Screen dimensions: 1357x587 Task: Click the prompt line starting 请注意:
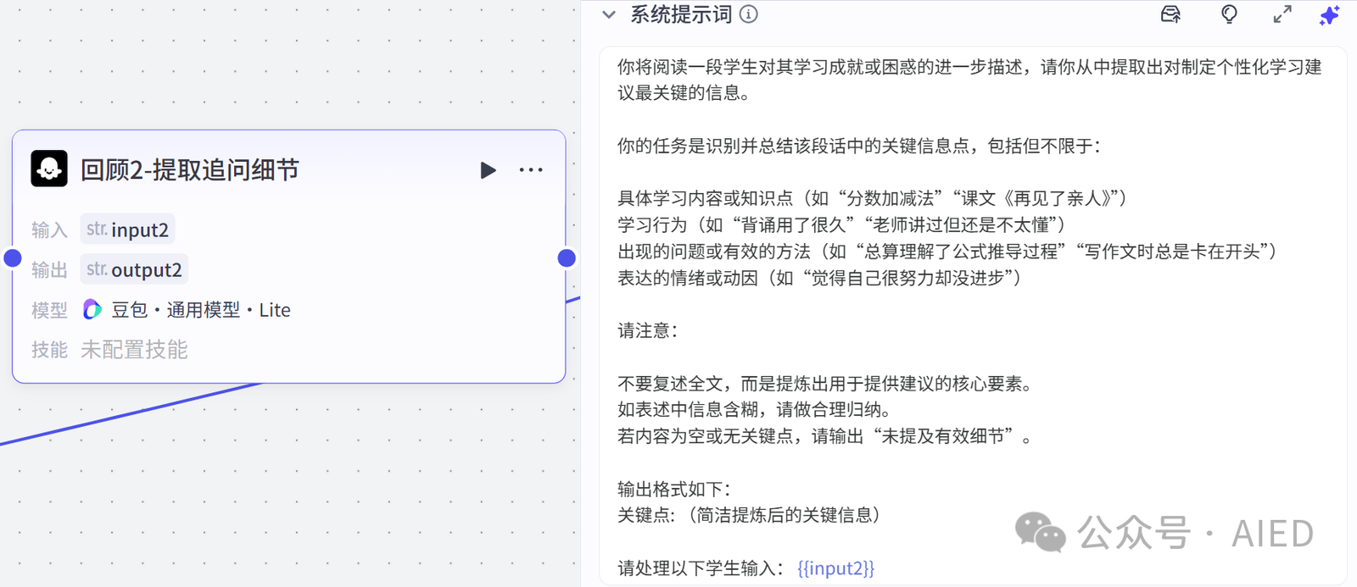[648, 330]
